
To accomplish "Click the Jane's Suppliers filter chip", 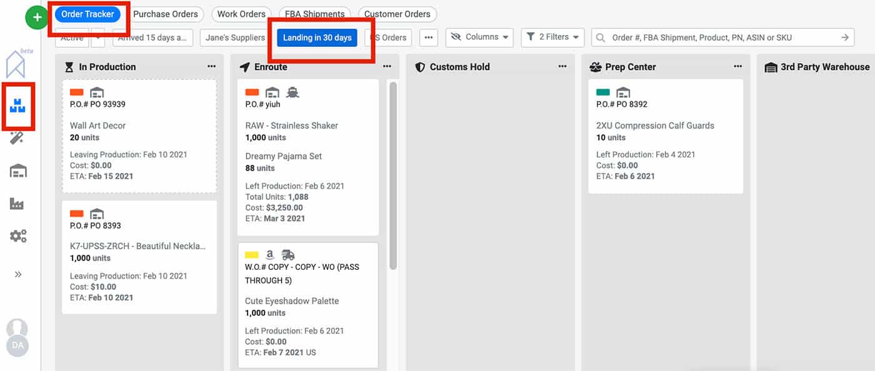I will tap(234, 37).
